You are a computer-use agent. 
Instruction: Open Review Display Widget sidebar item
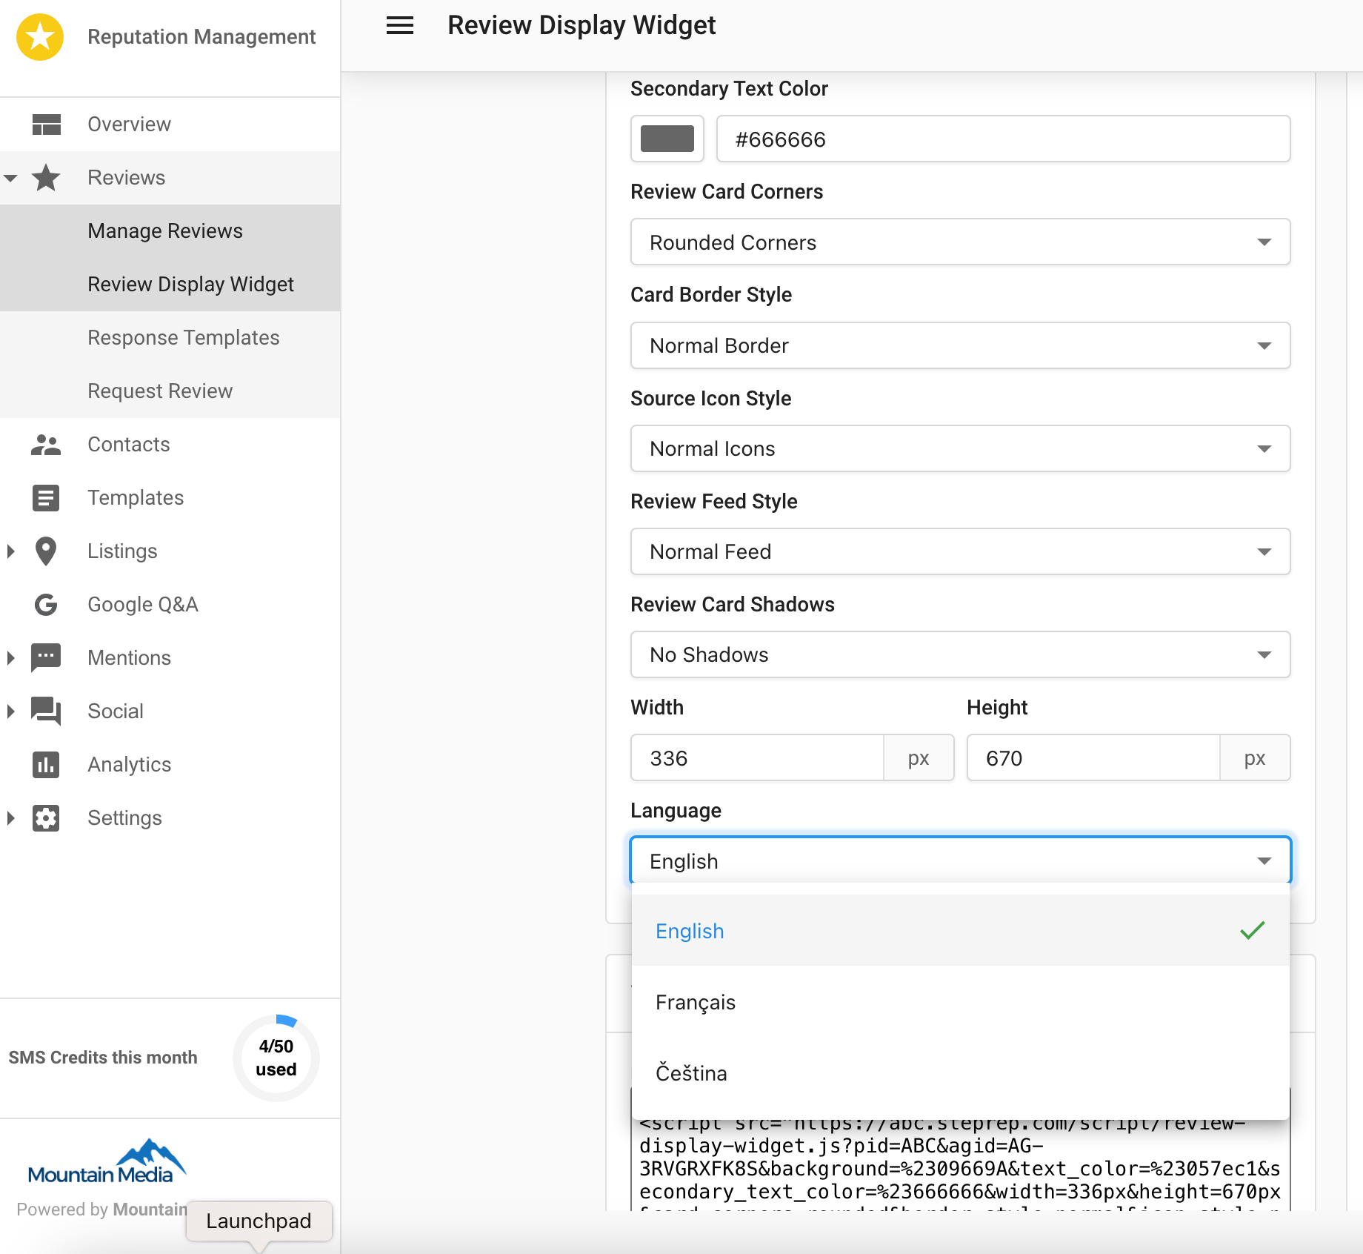(x=170, y=285)
